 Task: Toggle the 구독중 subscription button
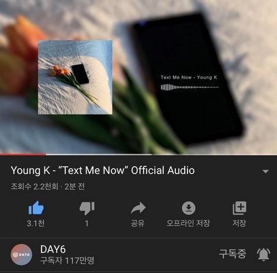pyautogui.click(x=233, y=254)
